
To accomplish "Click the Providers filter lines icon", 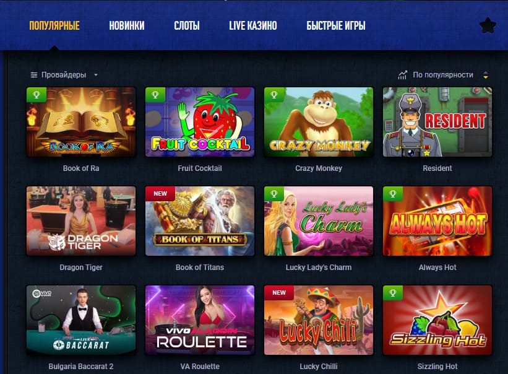I will [33, 75].
